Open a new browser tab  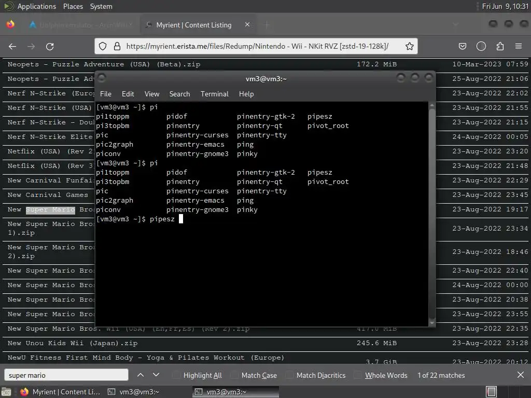(x=267, y=25)
